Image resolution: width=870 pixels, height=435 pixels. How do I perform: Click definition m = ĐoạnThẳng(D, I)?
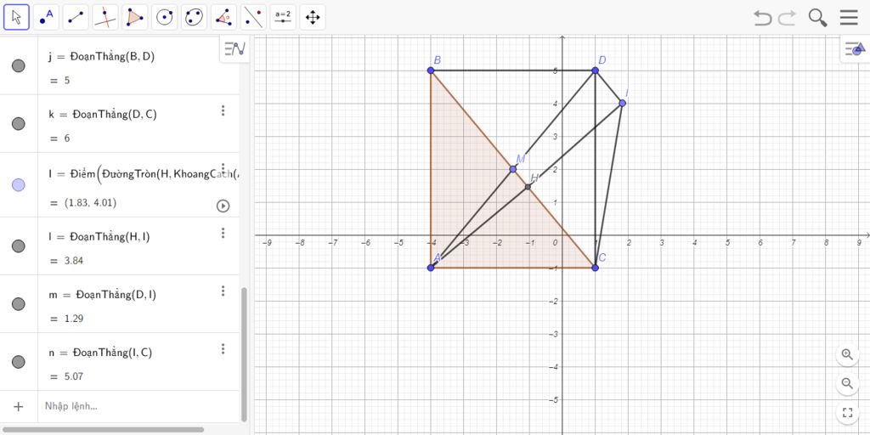click(103, 295)
